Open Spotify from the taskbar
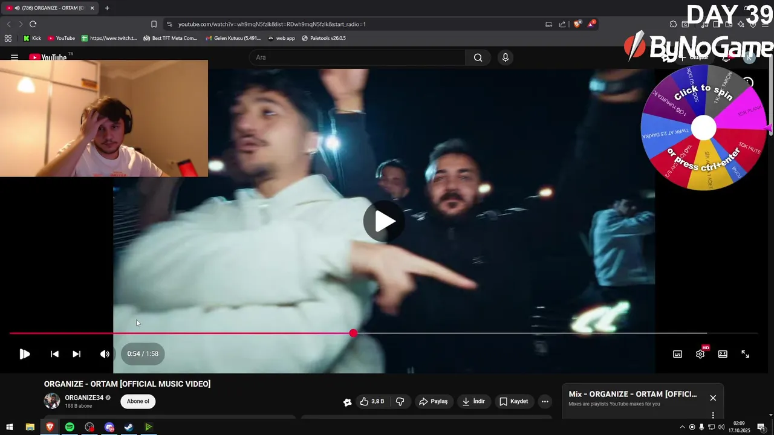Viewport: 774px width, 435px height. (70, 427)
